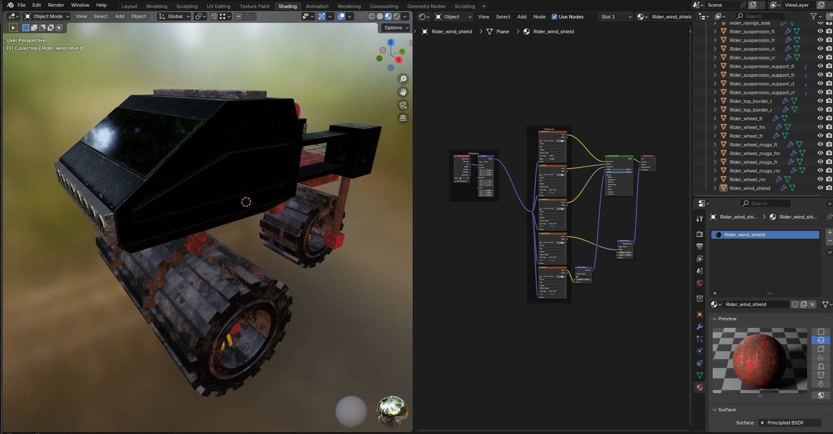
Task: Collapse the Preview panel
Action: (715, 319)
